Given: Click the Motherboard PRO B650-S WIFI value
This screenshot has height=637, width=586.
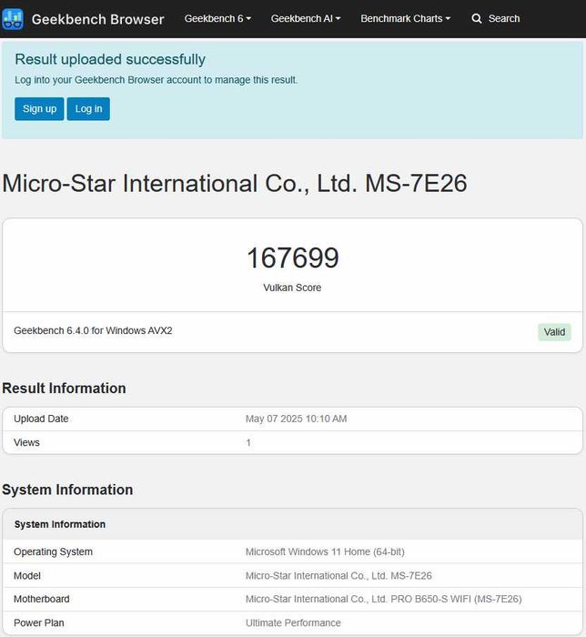Looking at the screenshot, I should [x=383, y=599].
